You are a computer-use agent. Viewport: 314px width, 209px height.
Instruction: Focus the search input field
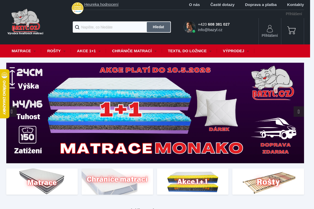(x=113, y=27)
